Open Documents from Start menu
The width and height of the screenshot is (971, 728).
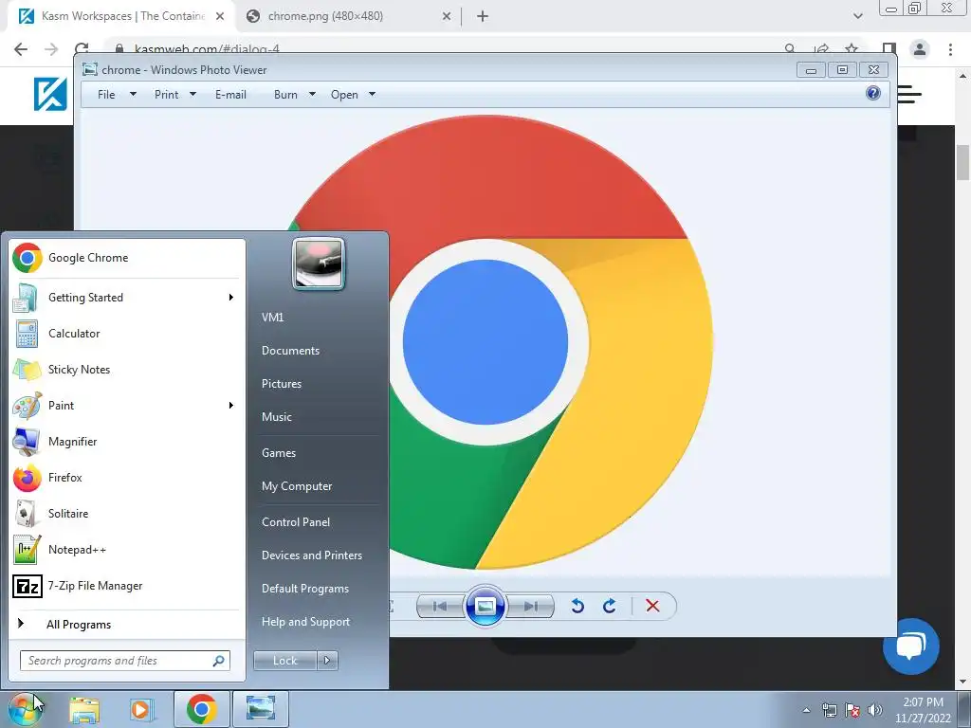click(290, 351)
